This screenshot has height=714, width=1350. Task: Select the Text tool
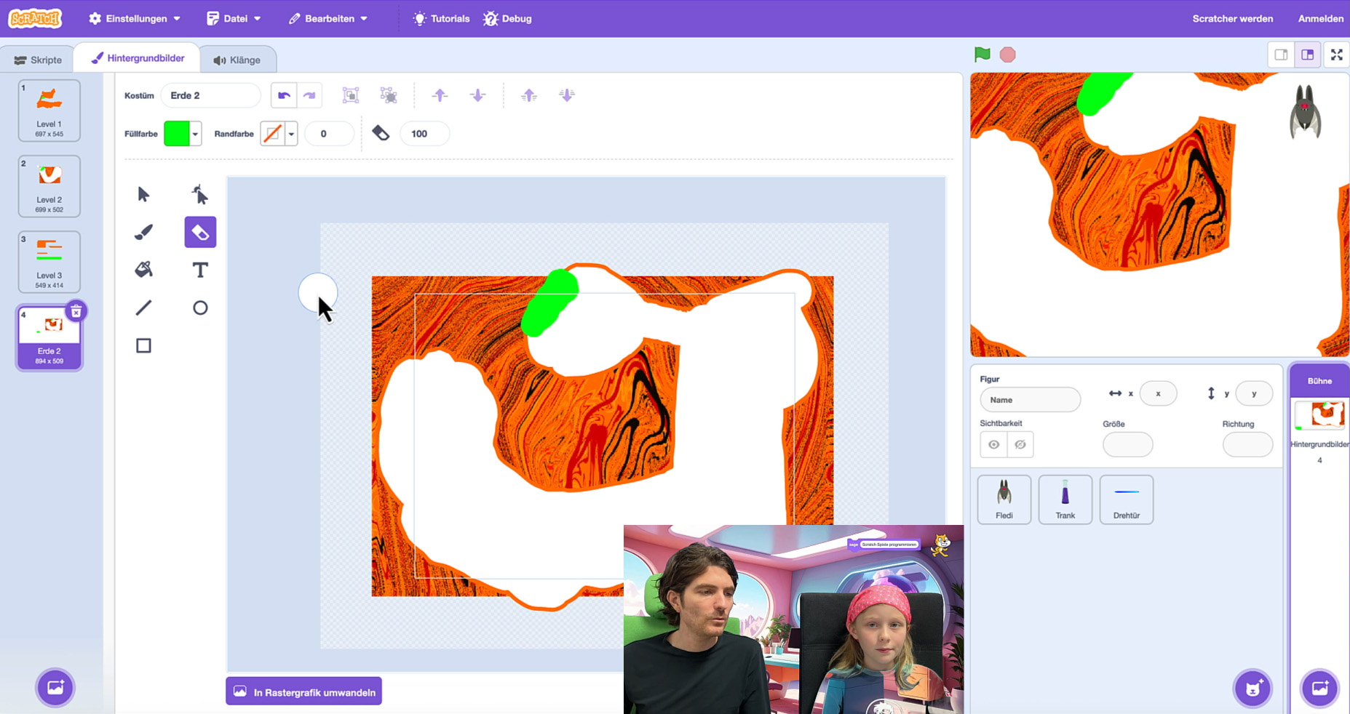pyautogui.click(x=200, y=270)
